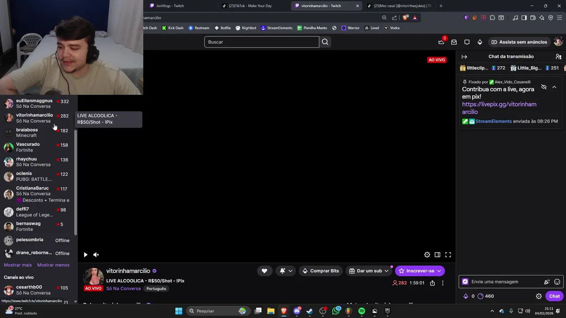Screen dimensions: 566x318
Task: Click the Windows Start button
Action: pos(179,311)
